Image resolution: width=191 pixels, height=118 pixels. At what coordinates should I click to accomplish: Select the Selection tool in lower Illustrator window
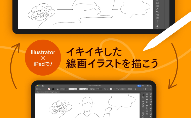point(143,95)
